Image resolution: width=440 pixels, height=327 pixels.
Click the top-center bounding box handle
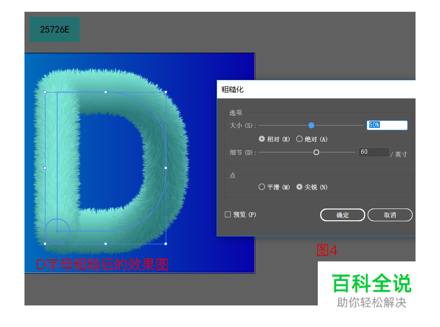[105, 92]
